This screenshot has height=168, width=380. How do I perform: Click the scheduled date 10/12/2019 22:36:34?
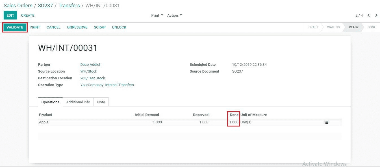(x=249, y=65)
